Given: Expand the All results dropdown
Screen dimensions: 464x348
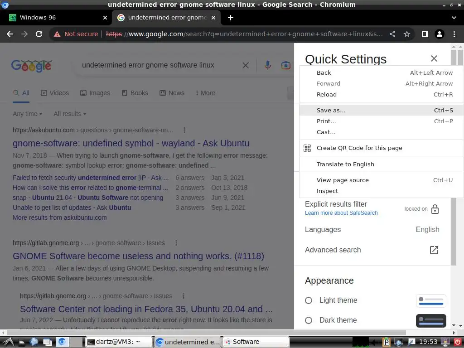Looking at the screenshot, I should tap(70, 114).
